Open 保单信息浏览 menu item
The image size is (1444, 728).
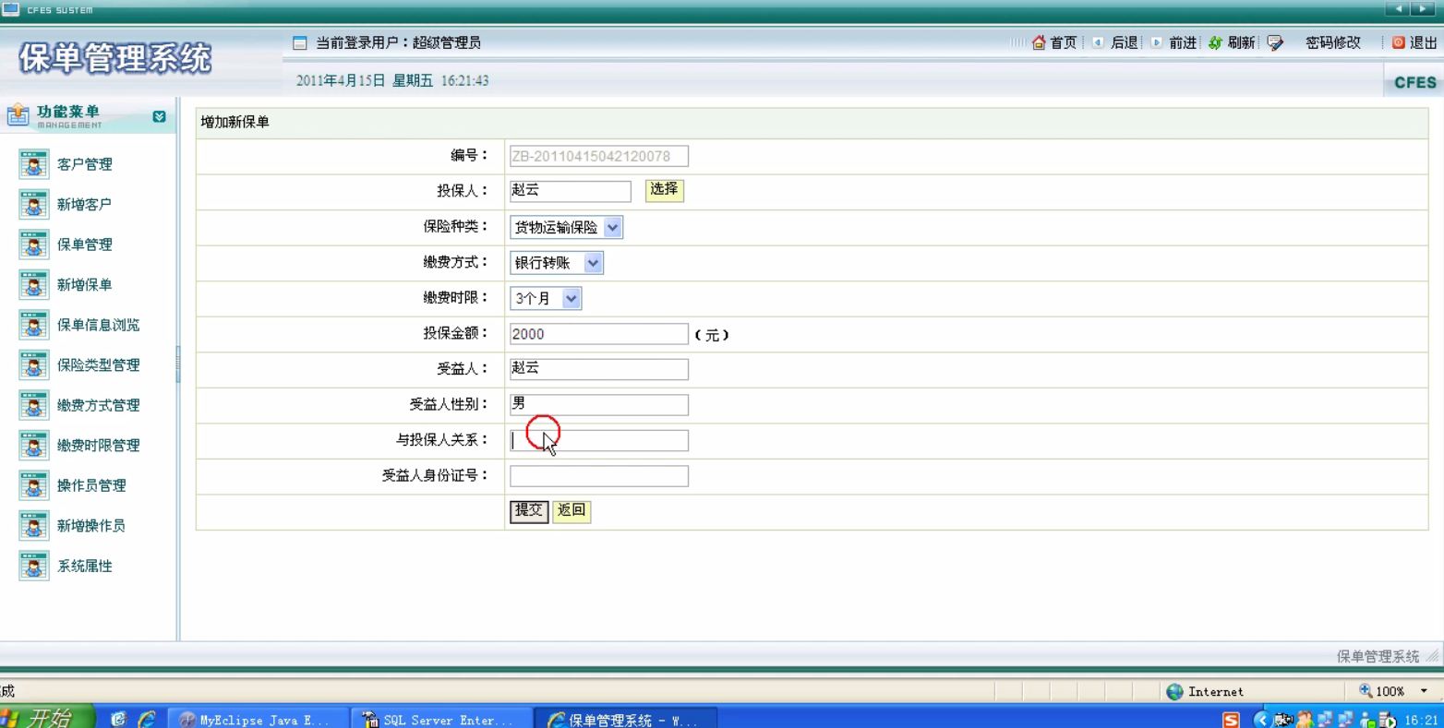click(99, 325)
